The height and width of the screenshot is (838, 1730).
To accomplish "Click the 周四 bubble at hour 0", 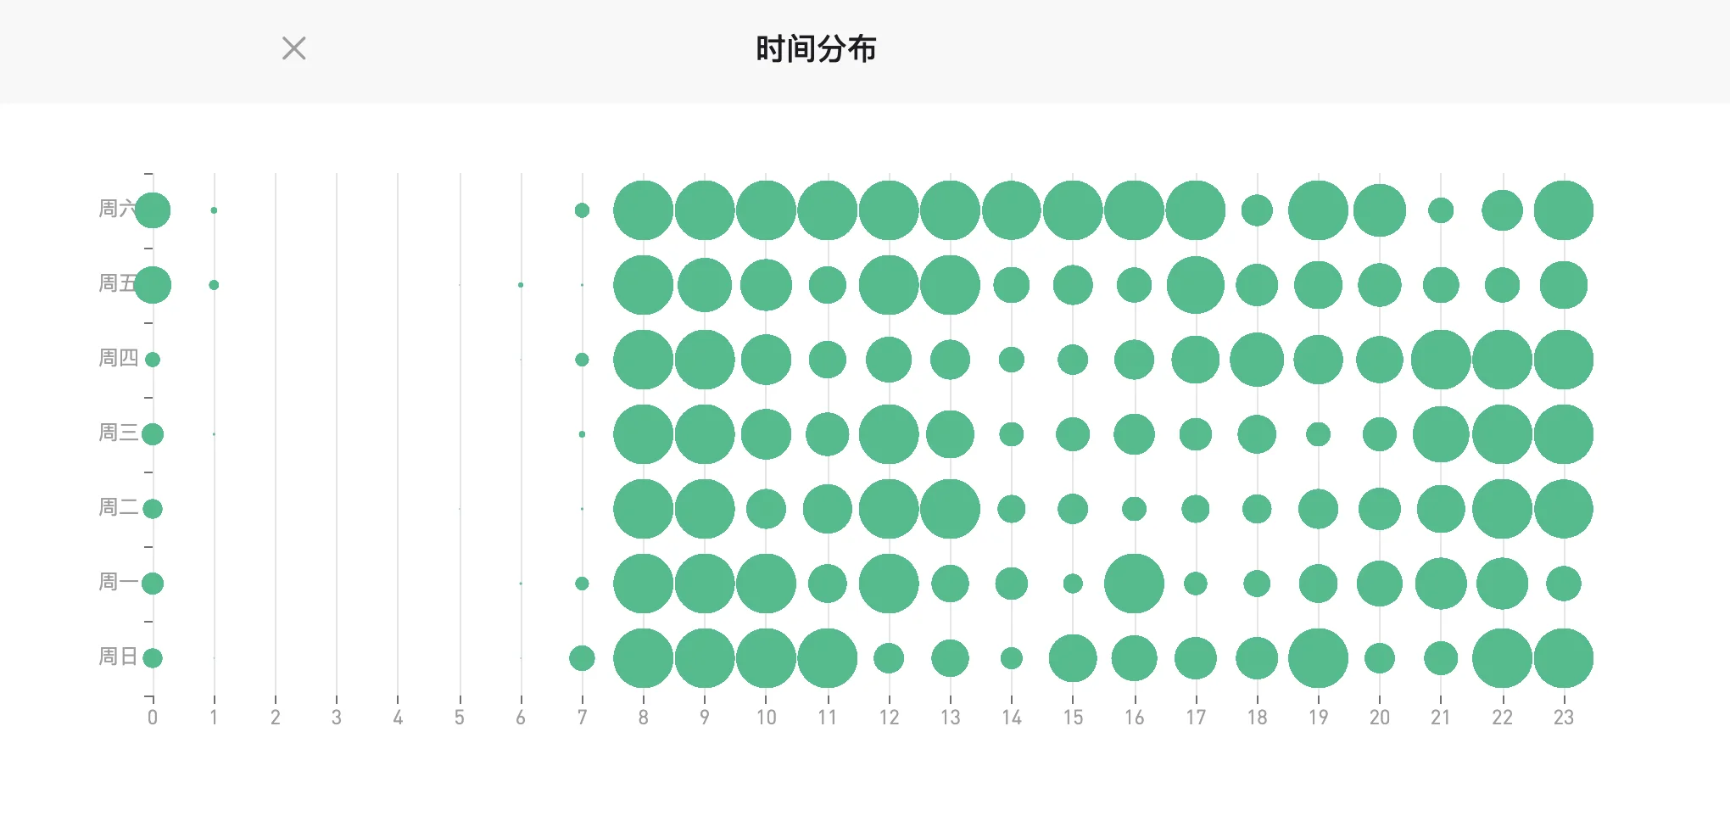I will pyautogui.click(x=153, y=360).
